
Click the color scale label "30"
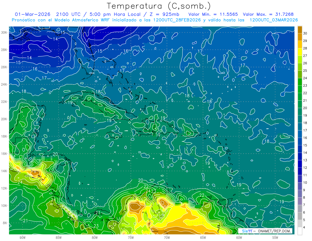(x=305, y=33)
